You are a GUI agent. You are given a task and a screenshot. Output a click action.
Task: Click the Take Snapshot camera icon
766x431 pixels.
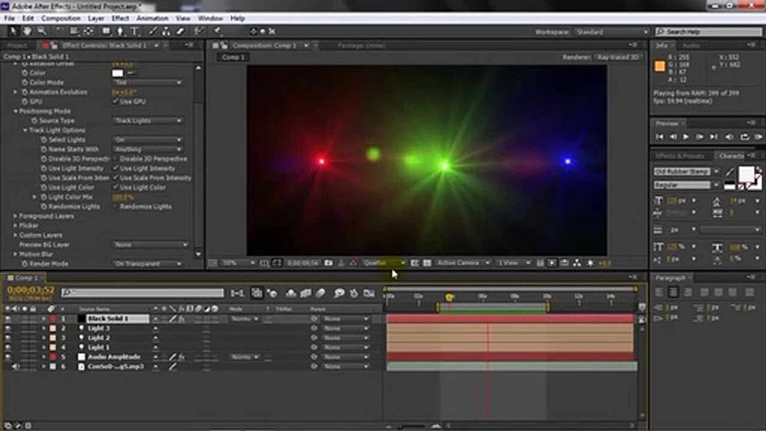click(328, 263)
